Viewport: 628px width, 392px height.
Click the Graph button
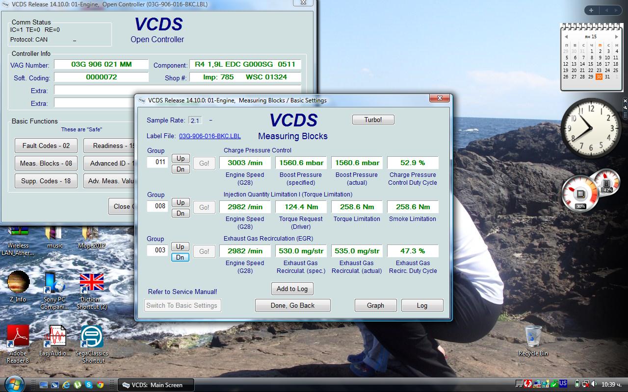375,305
